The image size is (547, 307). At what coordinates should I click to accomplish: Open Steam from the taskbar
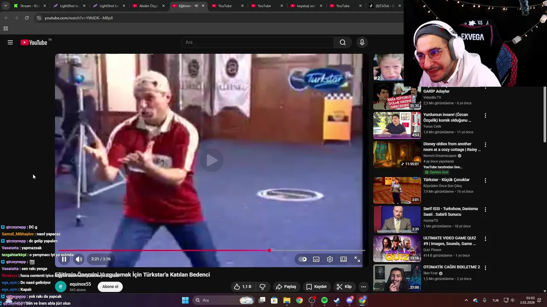pos(337,300)
